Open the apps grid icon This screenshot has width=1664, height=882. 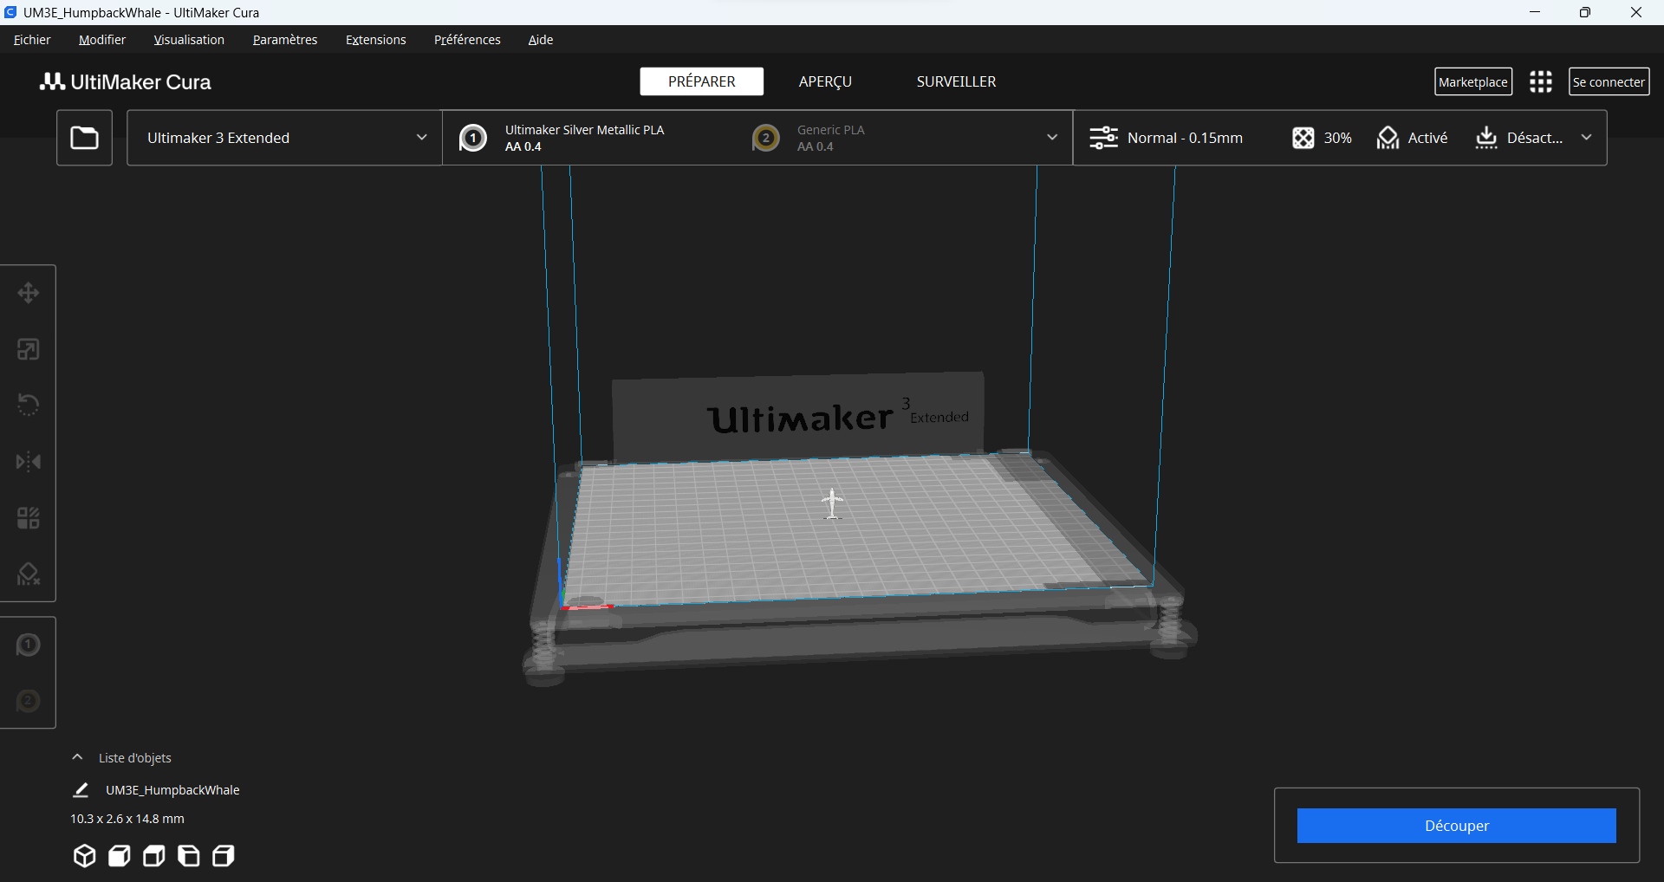tap(1540, 82)
